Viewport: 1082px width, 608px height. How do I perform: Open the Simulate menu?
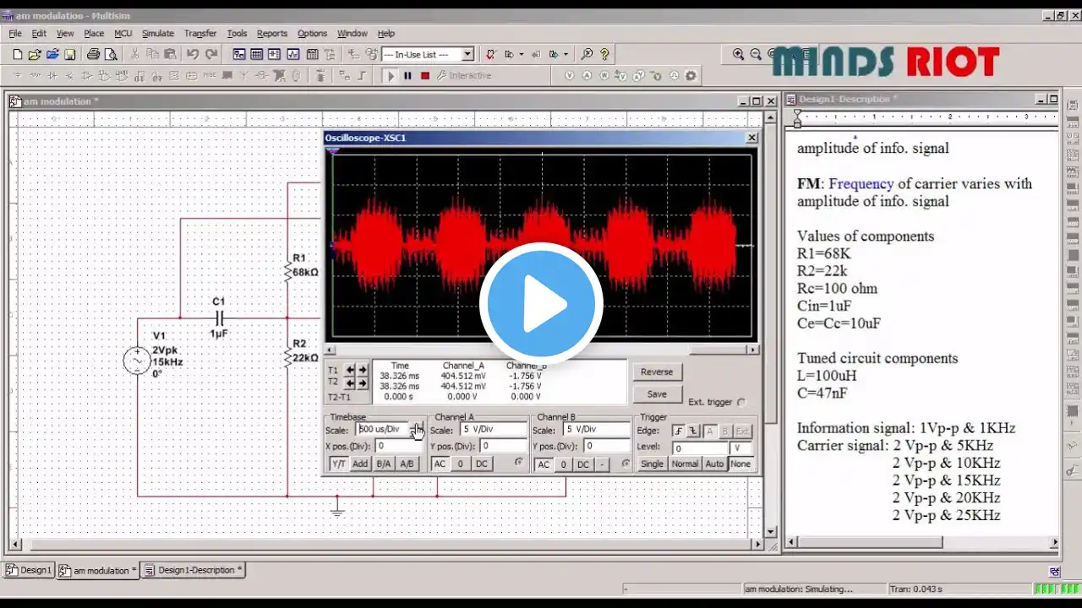click(157, 33)
